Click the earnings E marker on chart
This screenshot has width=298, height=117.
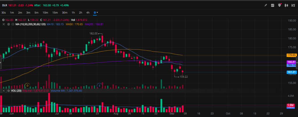click(100, 86)
